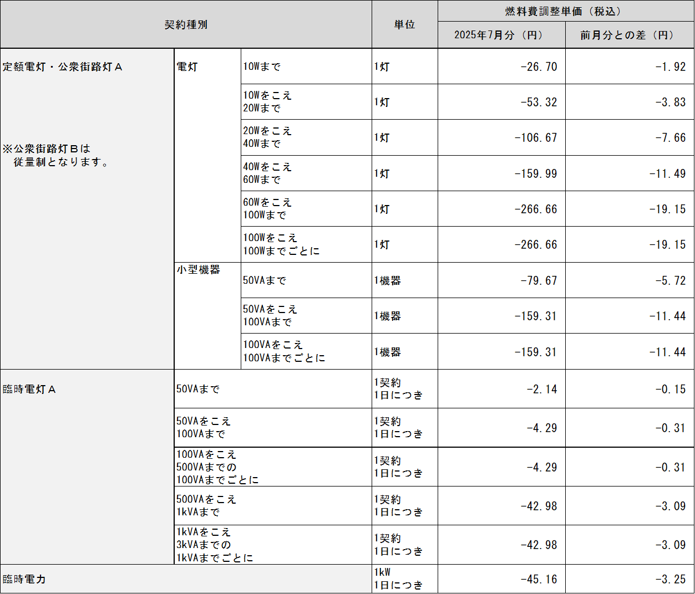Screen dimensions: 695x594
Task: Select the 2025年7月分（円） header
Action: (501, 35)
